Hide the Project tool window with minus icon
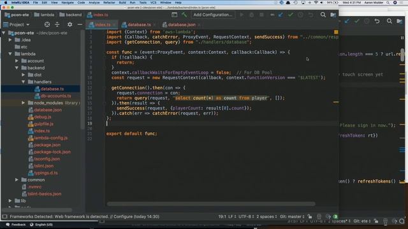408x229 pixels. click(80, 24)
